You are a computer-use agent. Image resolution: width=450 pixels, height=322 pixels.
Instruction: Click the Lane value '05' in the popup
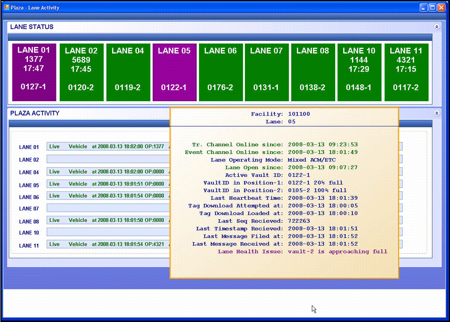[x=291, y=122]
